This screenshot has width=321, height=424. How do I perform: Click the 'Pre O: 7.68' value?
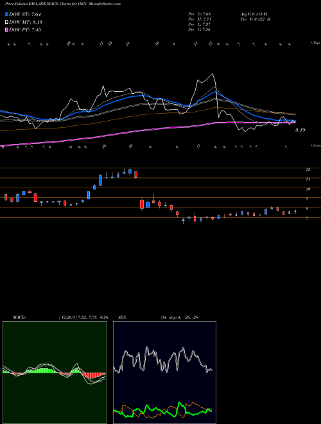tap(200, 14)
